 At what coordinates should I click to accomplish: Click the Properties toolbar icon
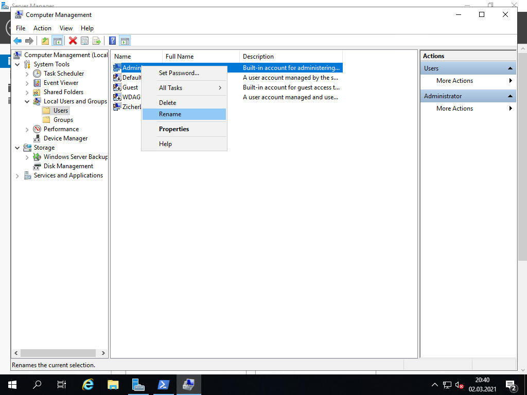point(84,41)
